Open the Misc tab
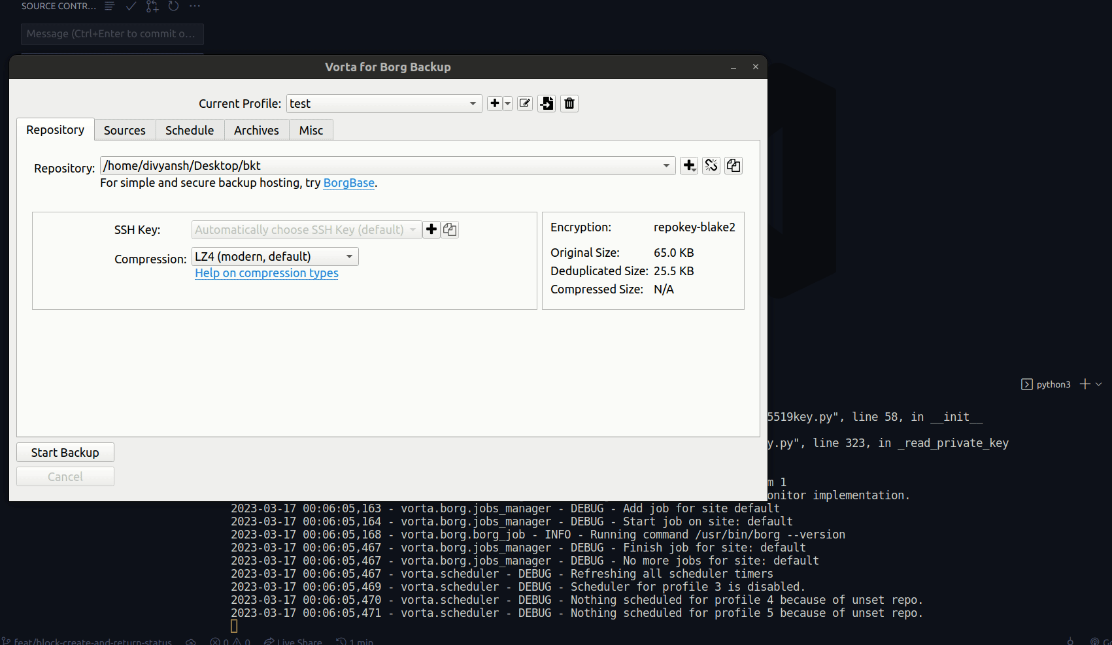1112x645 pixels. [x=311, y=130]
